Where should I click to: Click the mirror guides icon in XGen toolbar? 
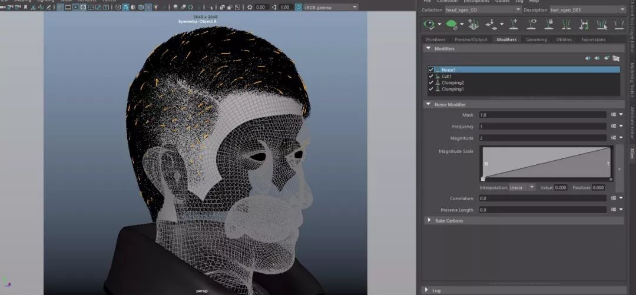point(567,24)
